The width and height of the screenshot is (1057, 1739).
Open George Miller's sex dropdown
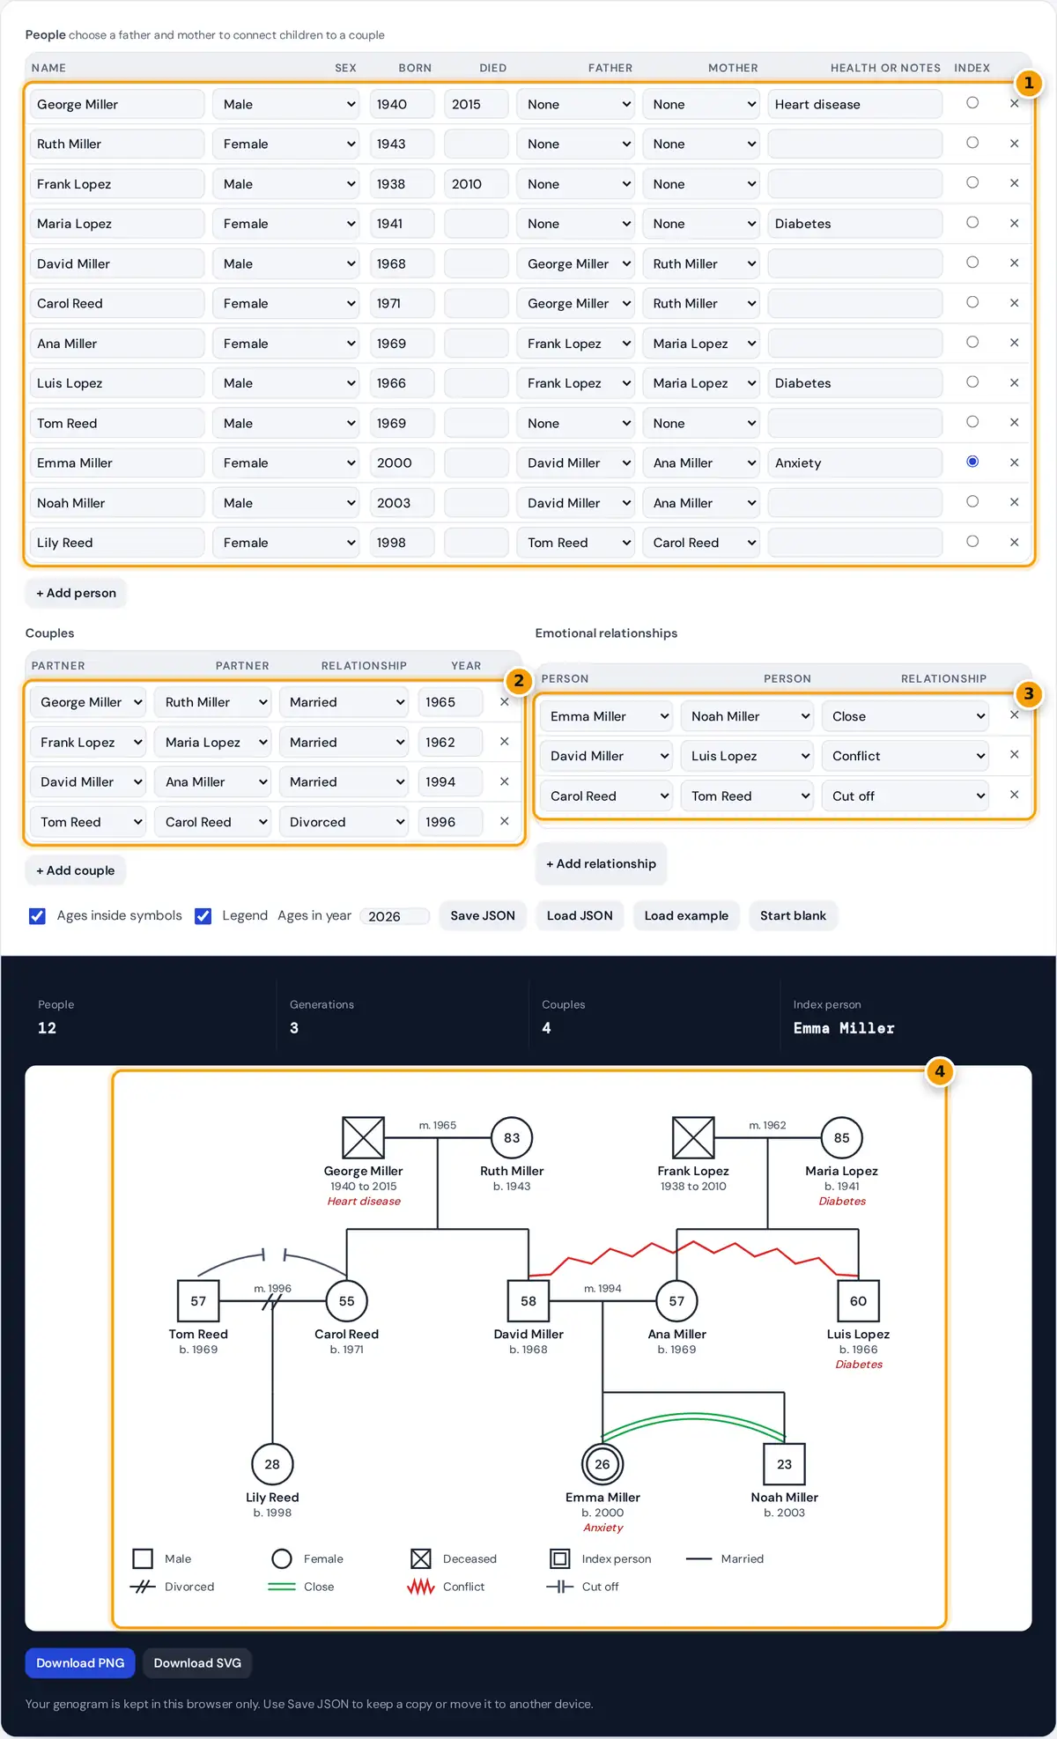286,104
